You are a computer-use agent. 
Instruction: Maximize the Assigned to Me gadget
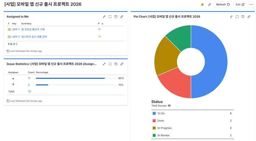click(110, 17)
